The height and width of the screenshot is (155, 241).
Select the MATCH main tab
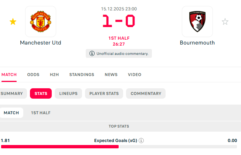[x=9, y=75]
